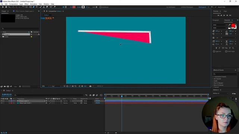Hide Shape Layer 1 with eye toggle
This screenshot has width=239, height=134.
(x=1, y=101)
